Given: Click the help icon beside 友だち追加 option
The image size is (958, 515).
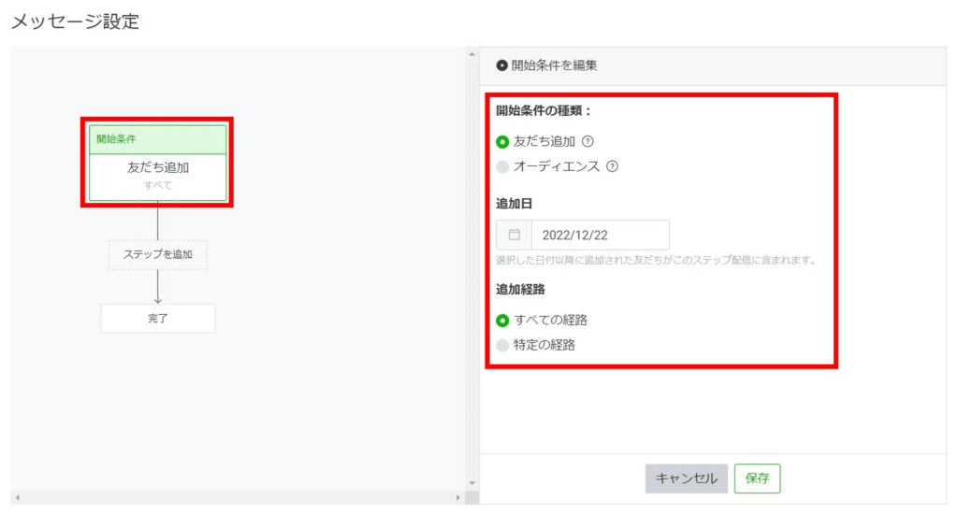Looking at the screenshot, I should click(588, 142).
